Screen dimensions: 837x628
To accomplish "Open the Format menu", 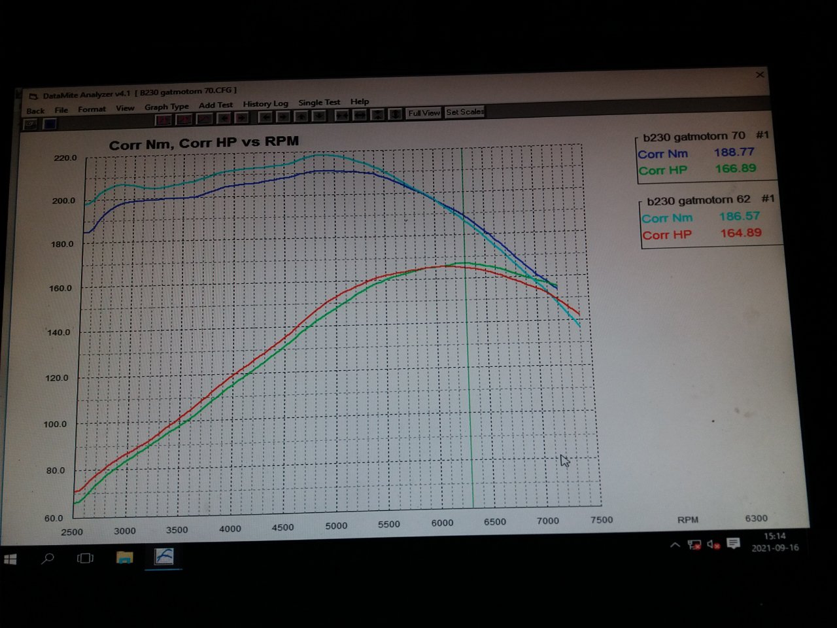I will coord(92,109).
